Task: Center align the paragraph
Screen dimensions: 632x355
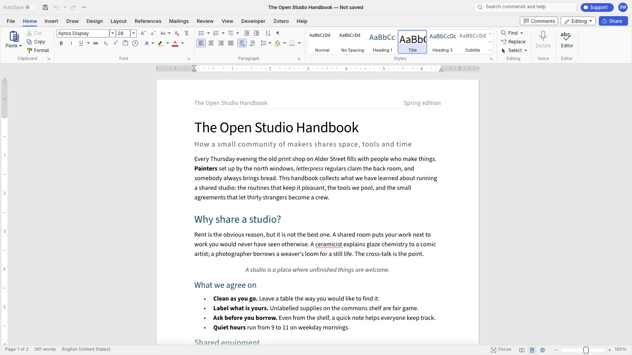Action: click(x=211, y=43)
